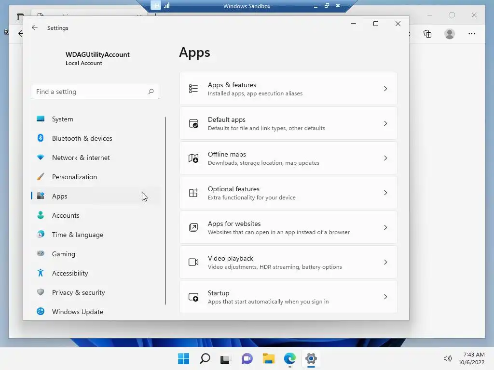Open Apps & features title text
The height and width of the screenshot is (370, 494).
[232, 85]
